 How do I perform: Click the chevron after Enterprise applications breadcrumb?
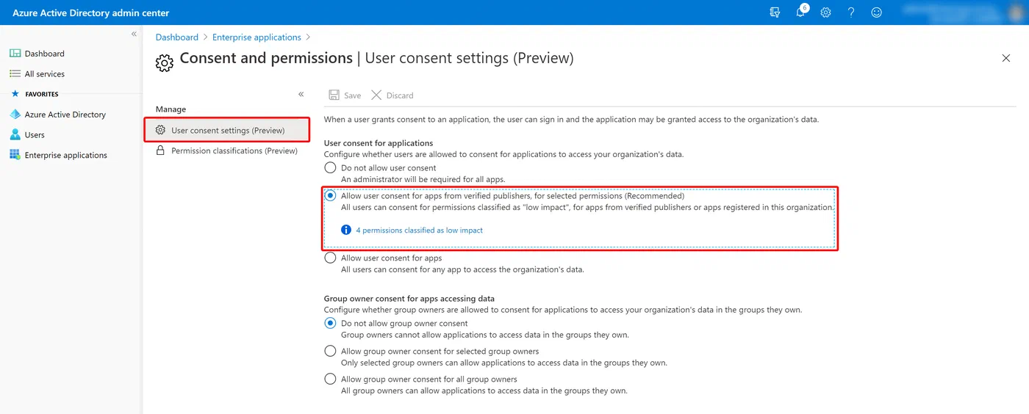point(308,37)
